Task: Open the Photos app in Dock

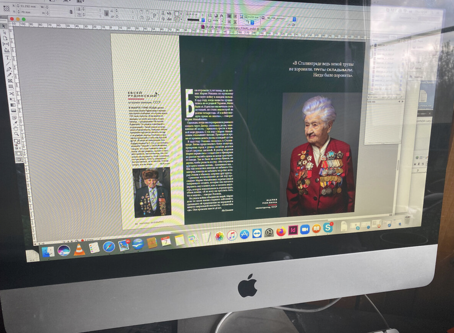Action: pyautogui.click(x=219, y=237)
